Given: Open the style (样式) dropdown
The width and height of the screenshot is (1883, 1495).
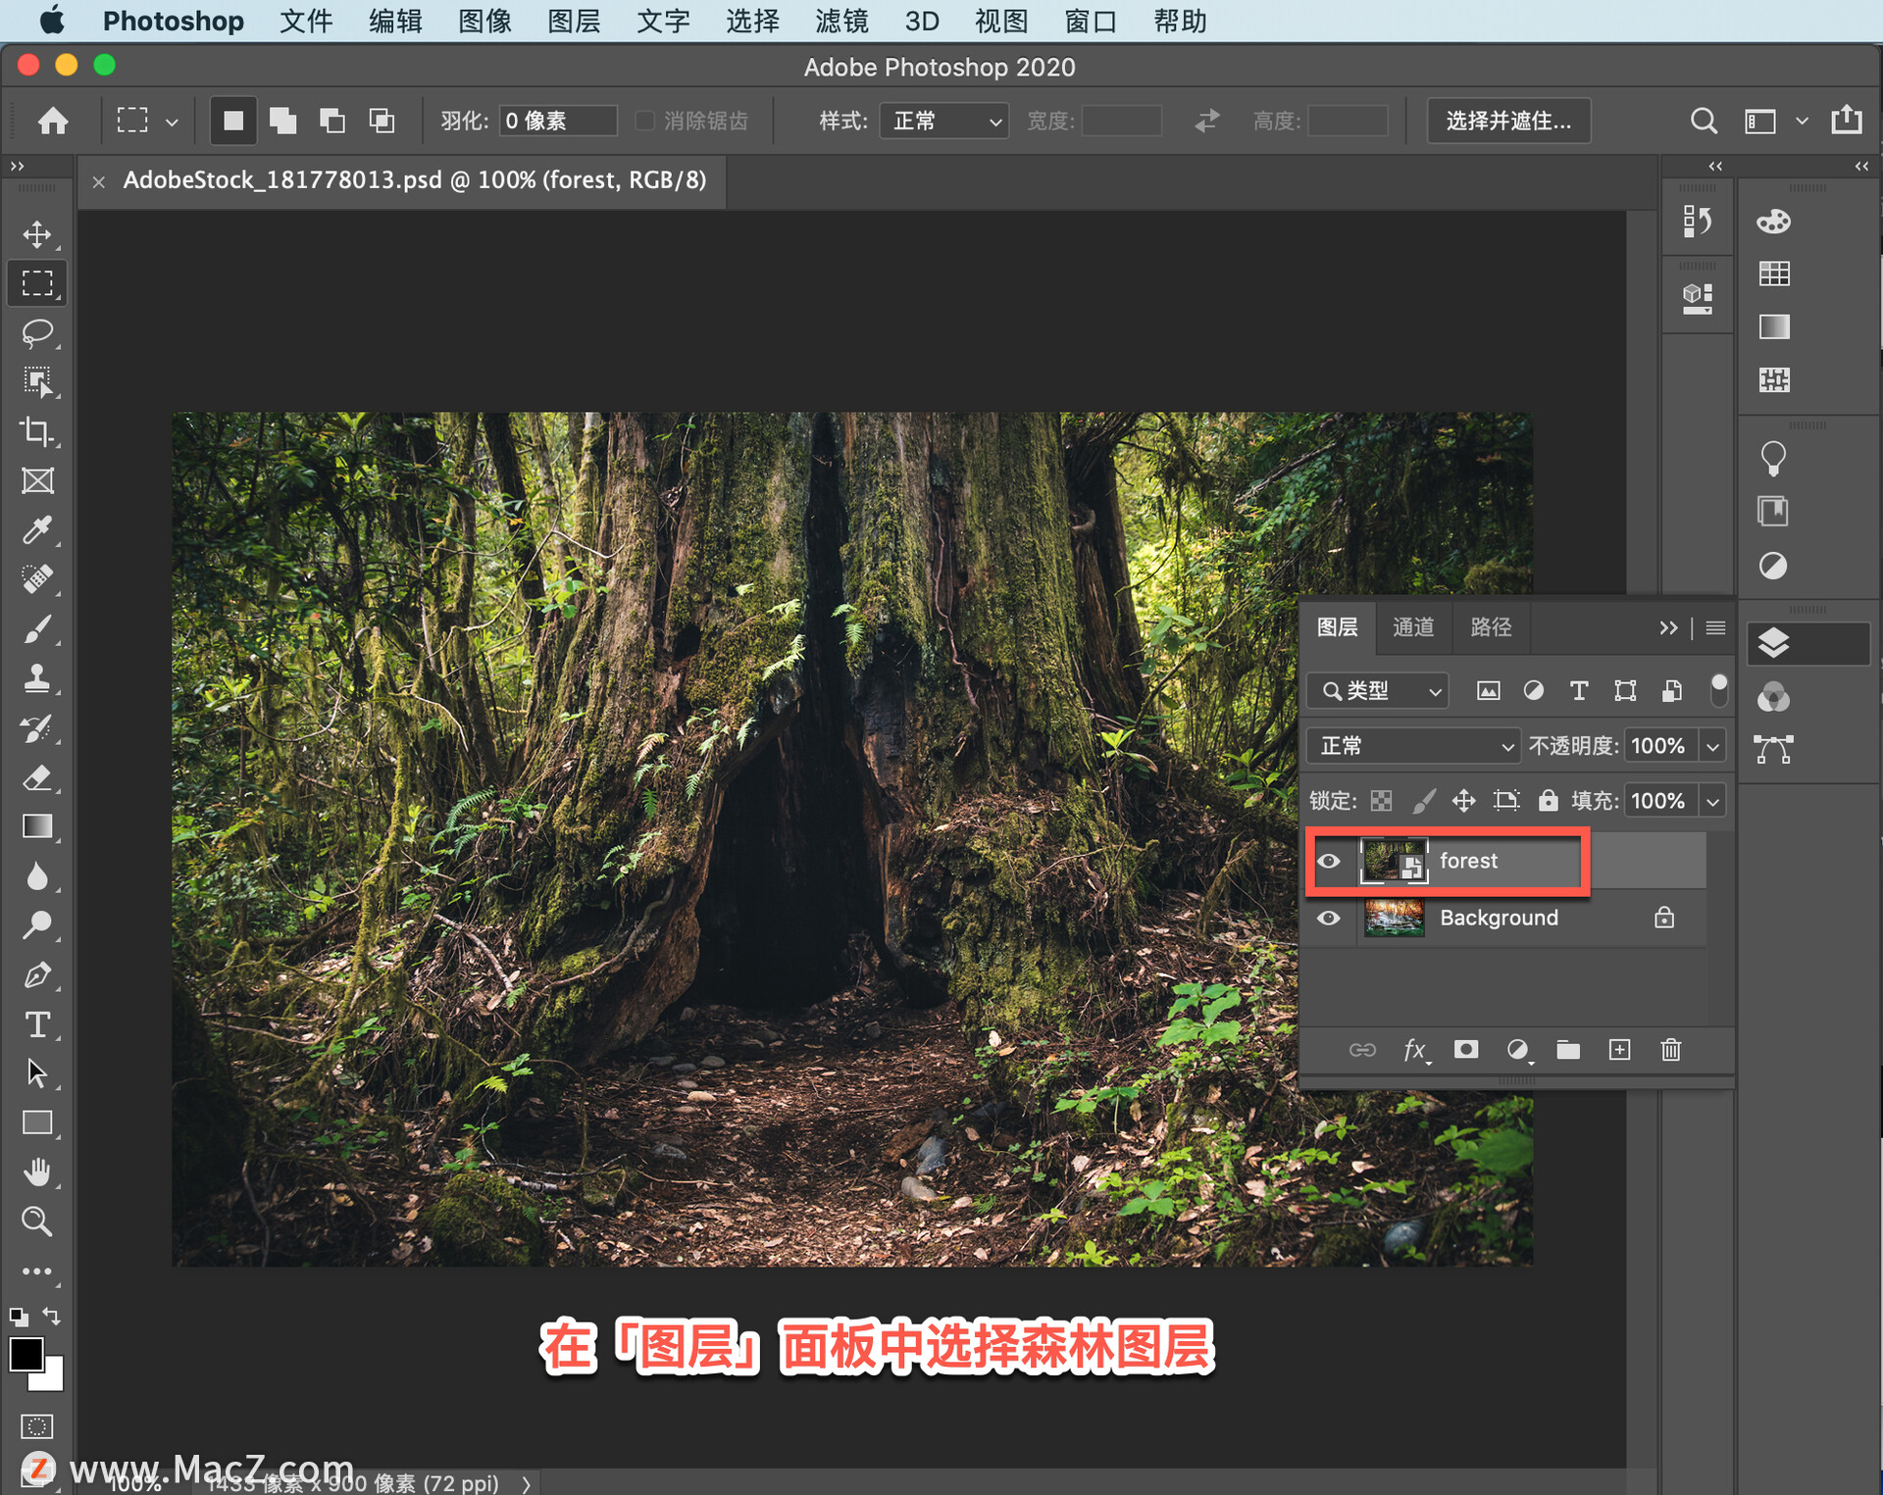Looking at the screenshot, I should (943, 121).
